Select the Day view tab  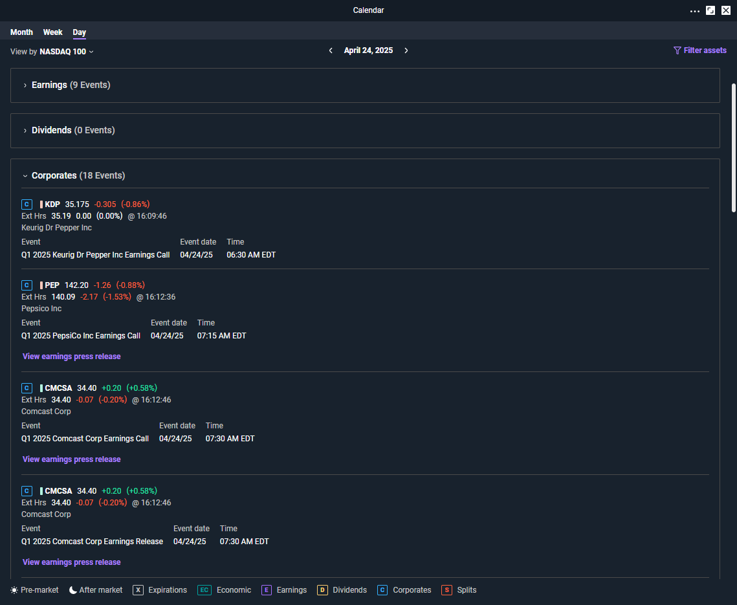click(x=80, y=32)
